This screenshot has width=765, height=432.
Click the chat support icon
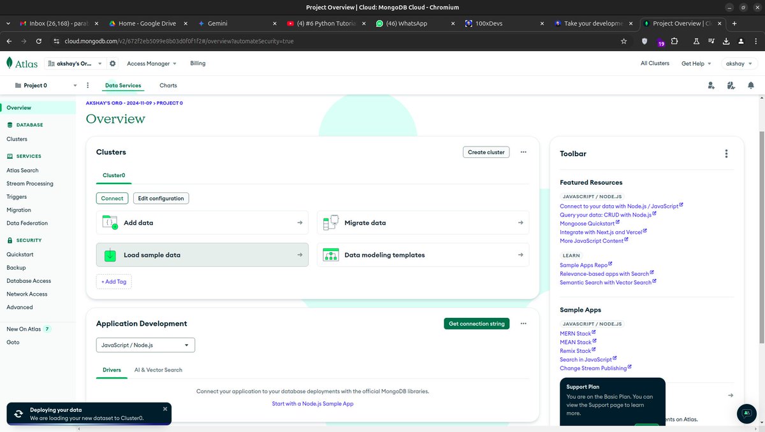(747, 414)
